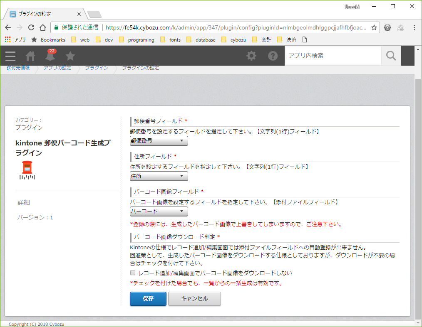The width and height of the screenshot is (422, 327).
Task: Click the browser address bar URL
Action: click(236, 27)
